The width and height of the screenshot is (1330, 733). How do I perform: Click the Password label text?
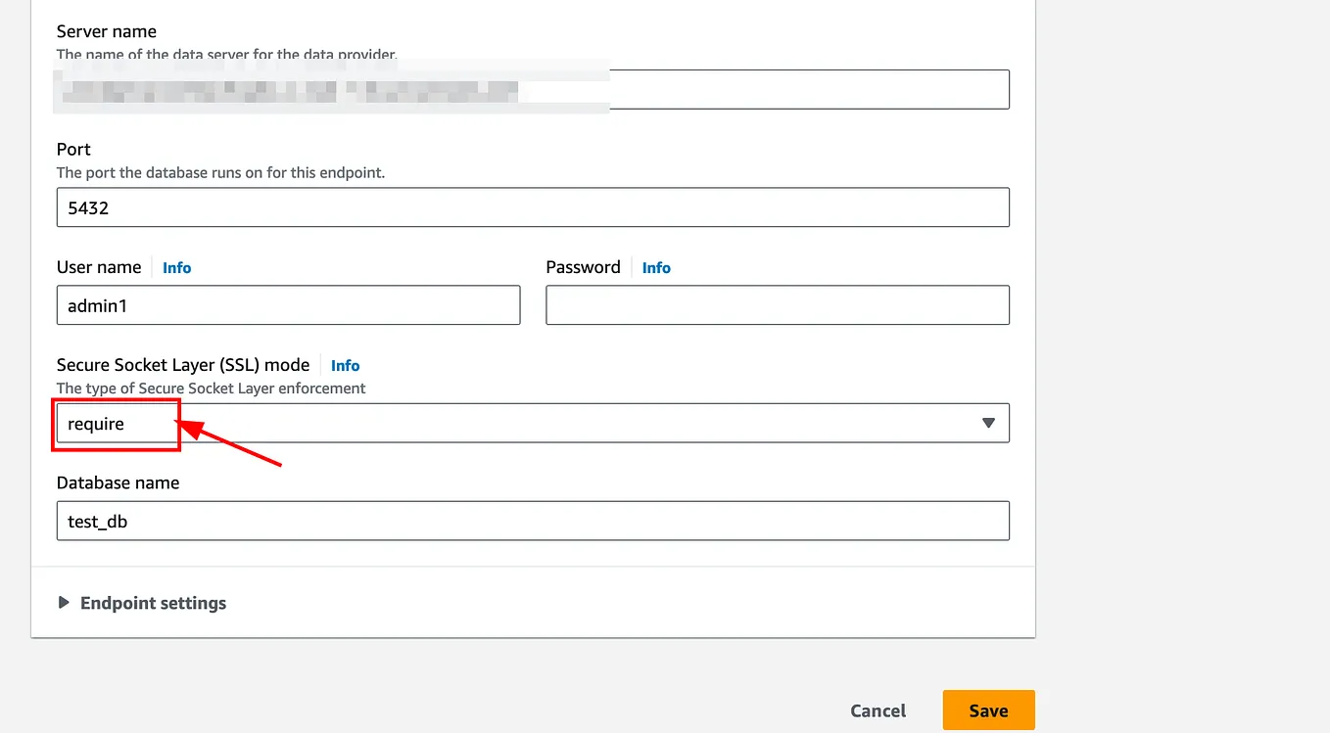[x=583, y=267]
